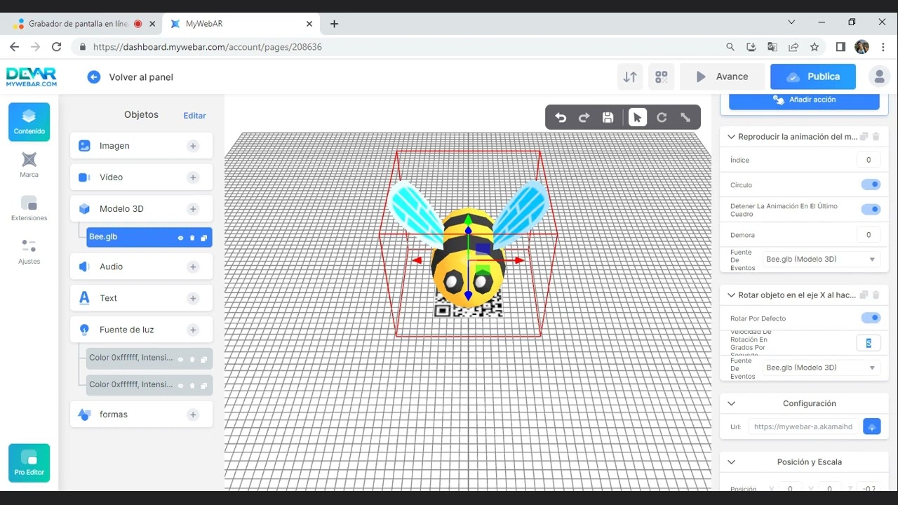
Task: Click the Publica button
Action: (x=813, y=77)
